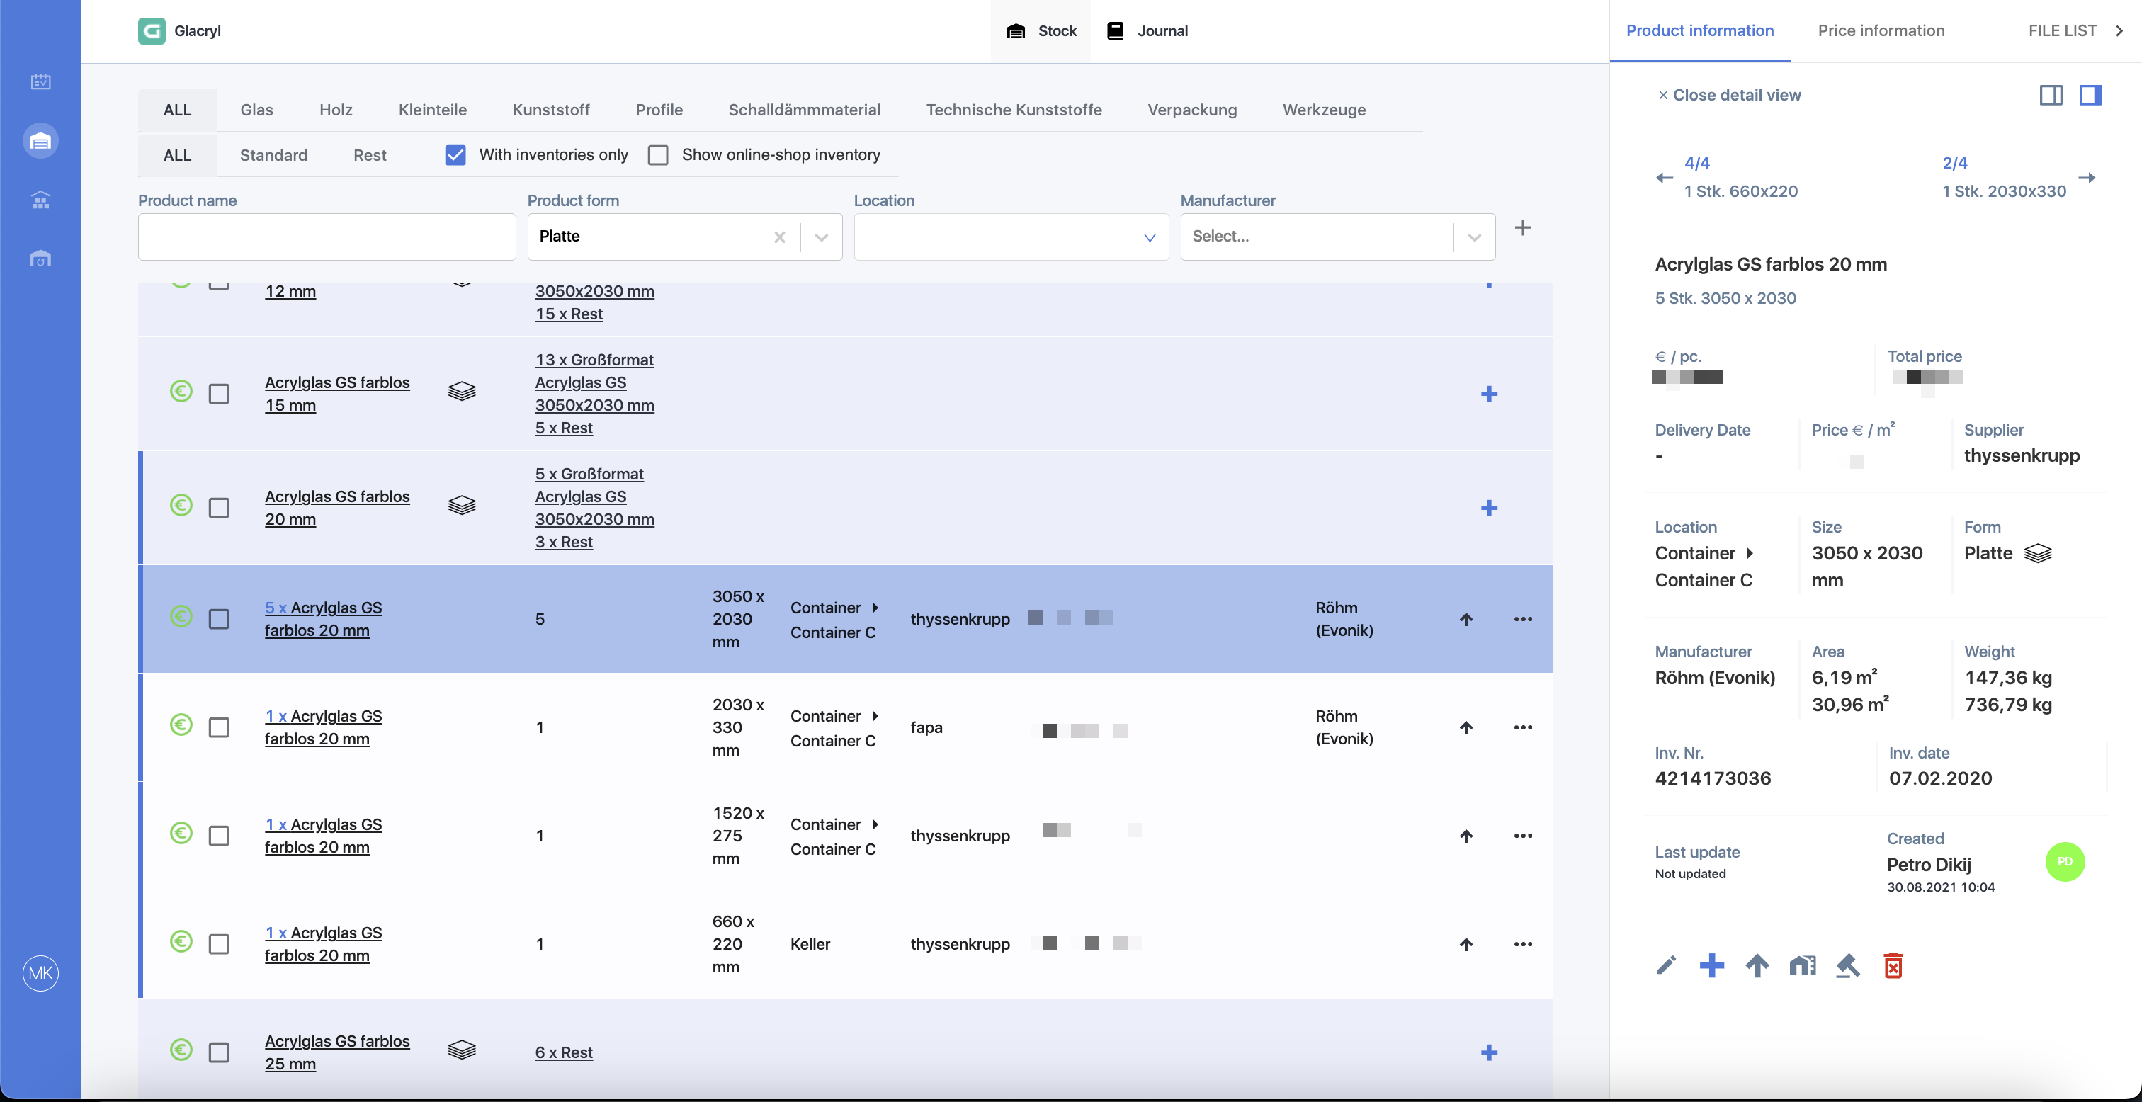Viewport: 2142px width, 1102px height.
Task: Click the Product name input field
Action: pos(327,237)
